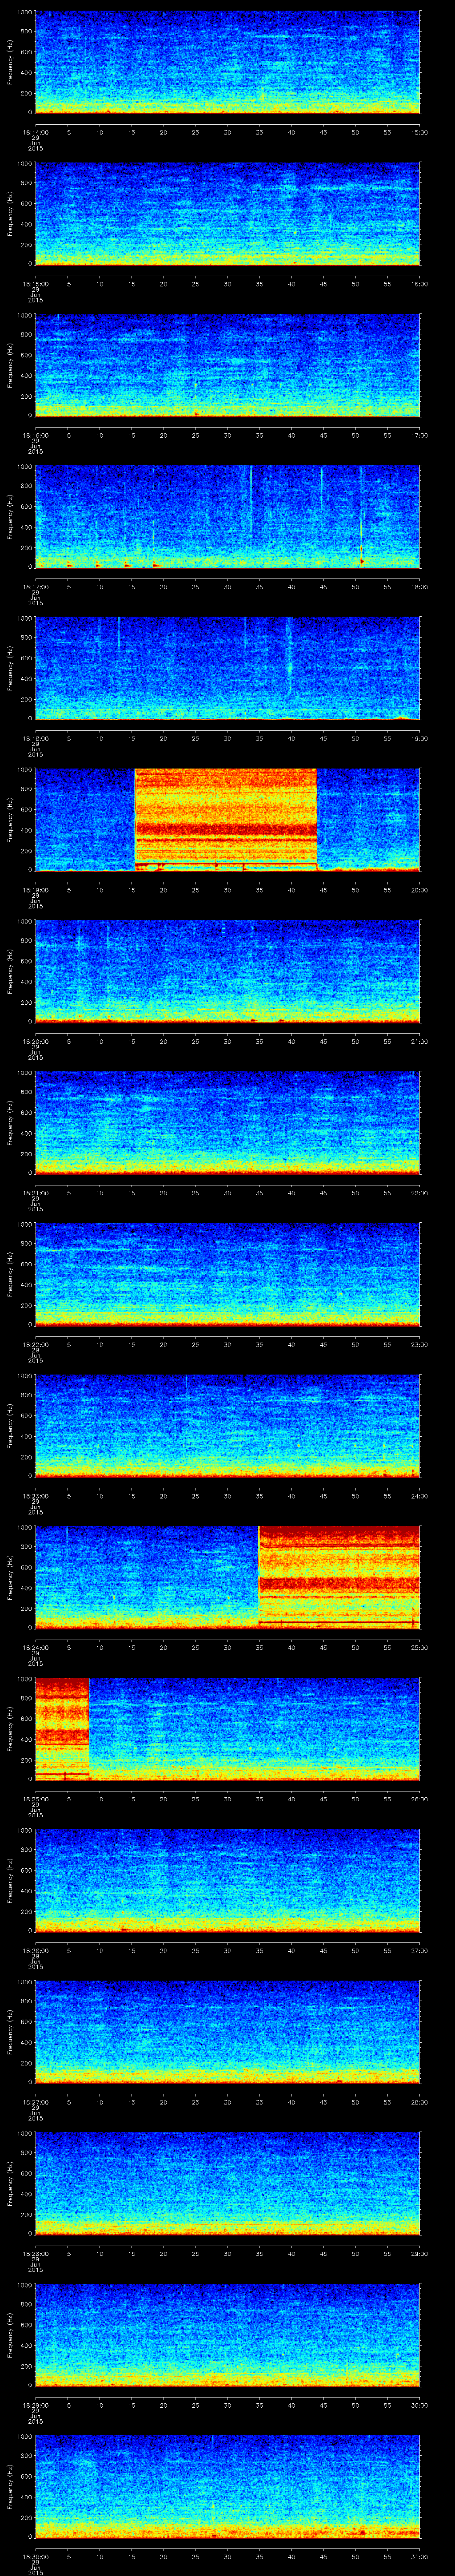
Task: Click the 18:29:00 start time label
Action: (x=35, y=2405)
